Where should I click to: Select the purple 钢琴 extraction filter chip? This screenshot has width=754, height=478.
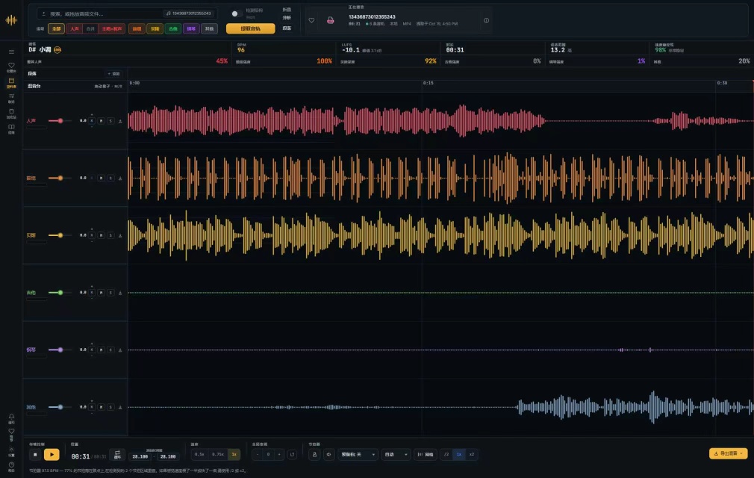point(191,29)
